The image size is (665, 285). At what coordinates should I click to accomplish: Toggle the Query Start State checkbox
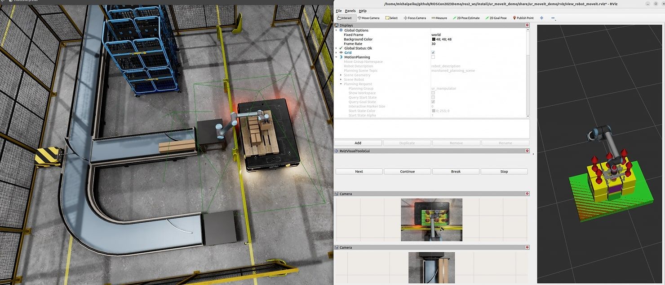433,97
